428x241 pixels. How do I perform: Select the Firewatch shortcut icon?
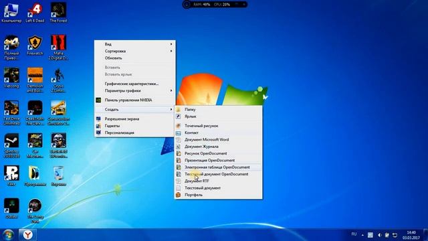35,46
